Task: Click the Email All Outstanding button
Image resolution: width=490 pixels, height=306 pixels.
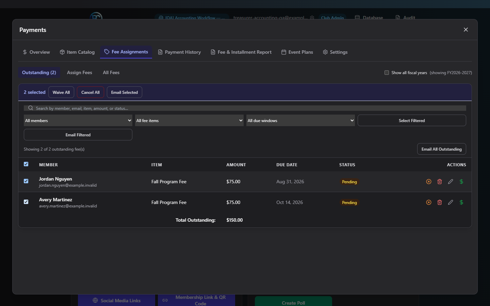Action: coord(442,149)
